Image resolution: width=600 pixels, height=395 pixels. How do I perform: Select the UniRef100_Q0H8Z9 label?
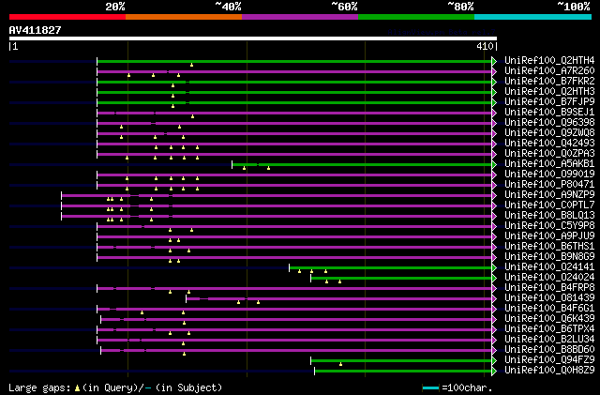coord(549,371)
